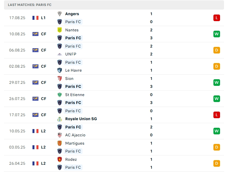228x172 pixels.
Task: Open the Martigues team link
Action: [x=75, y=143]
